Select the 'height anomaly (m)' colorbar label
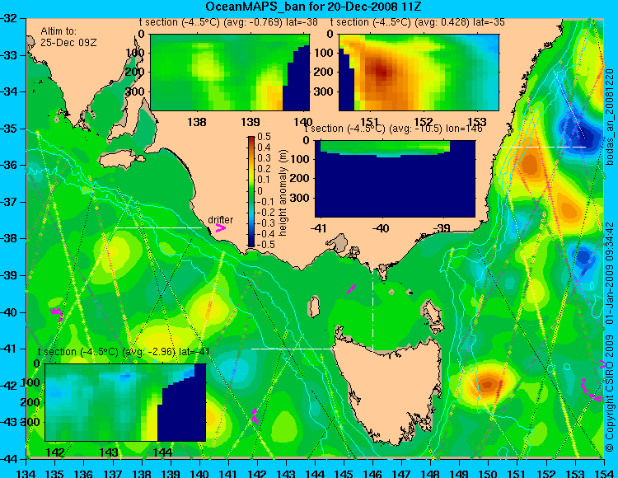This screenshot has height=478, width=618. (283, 193)
